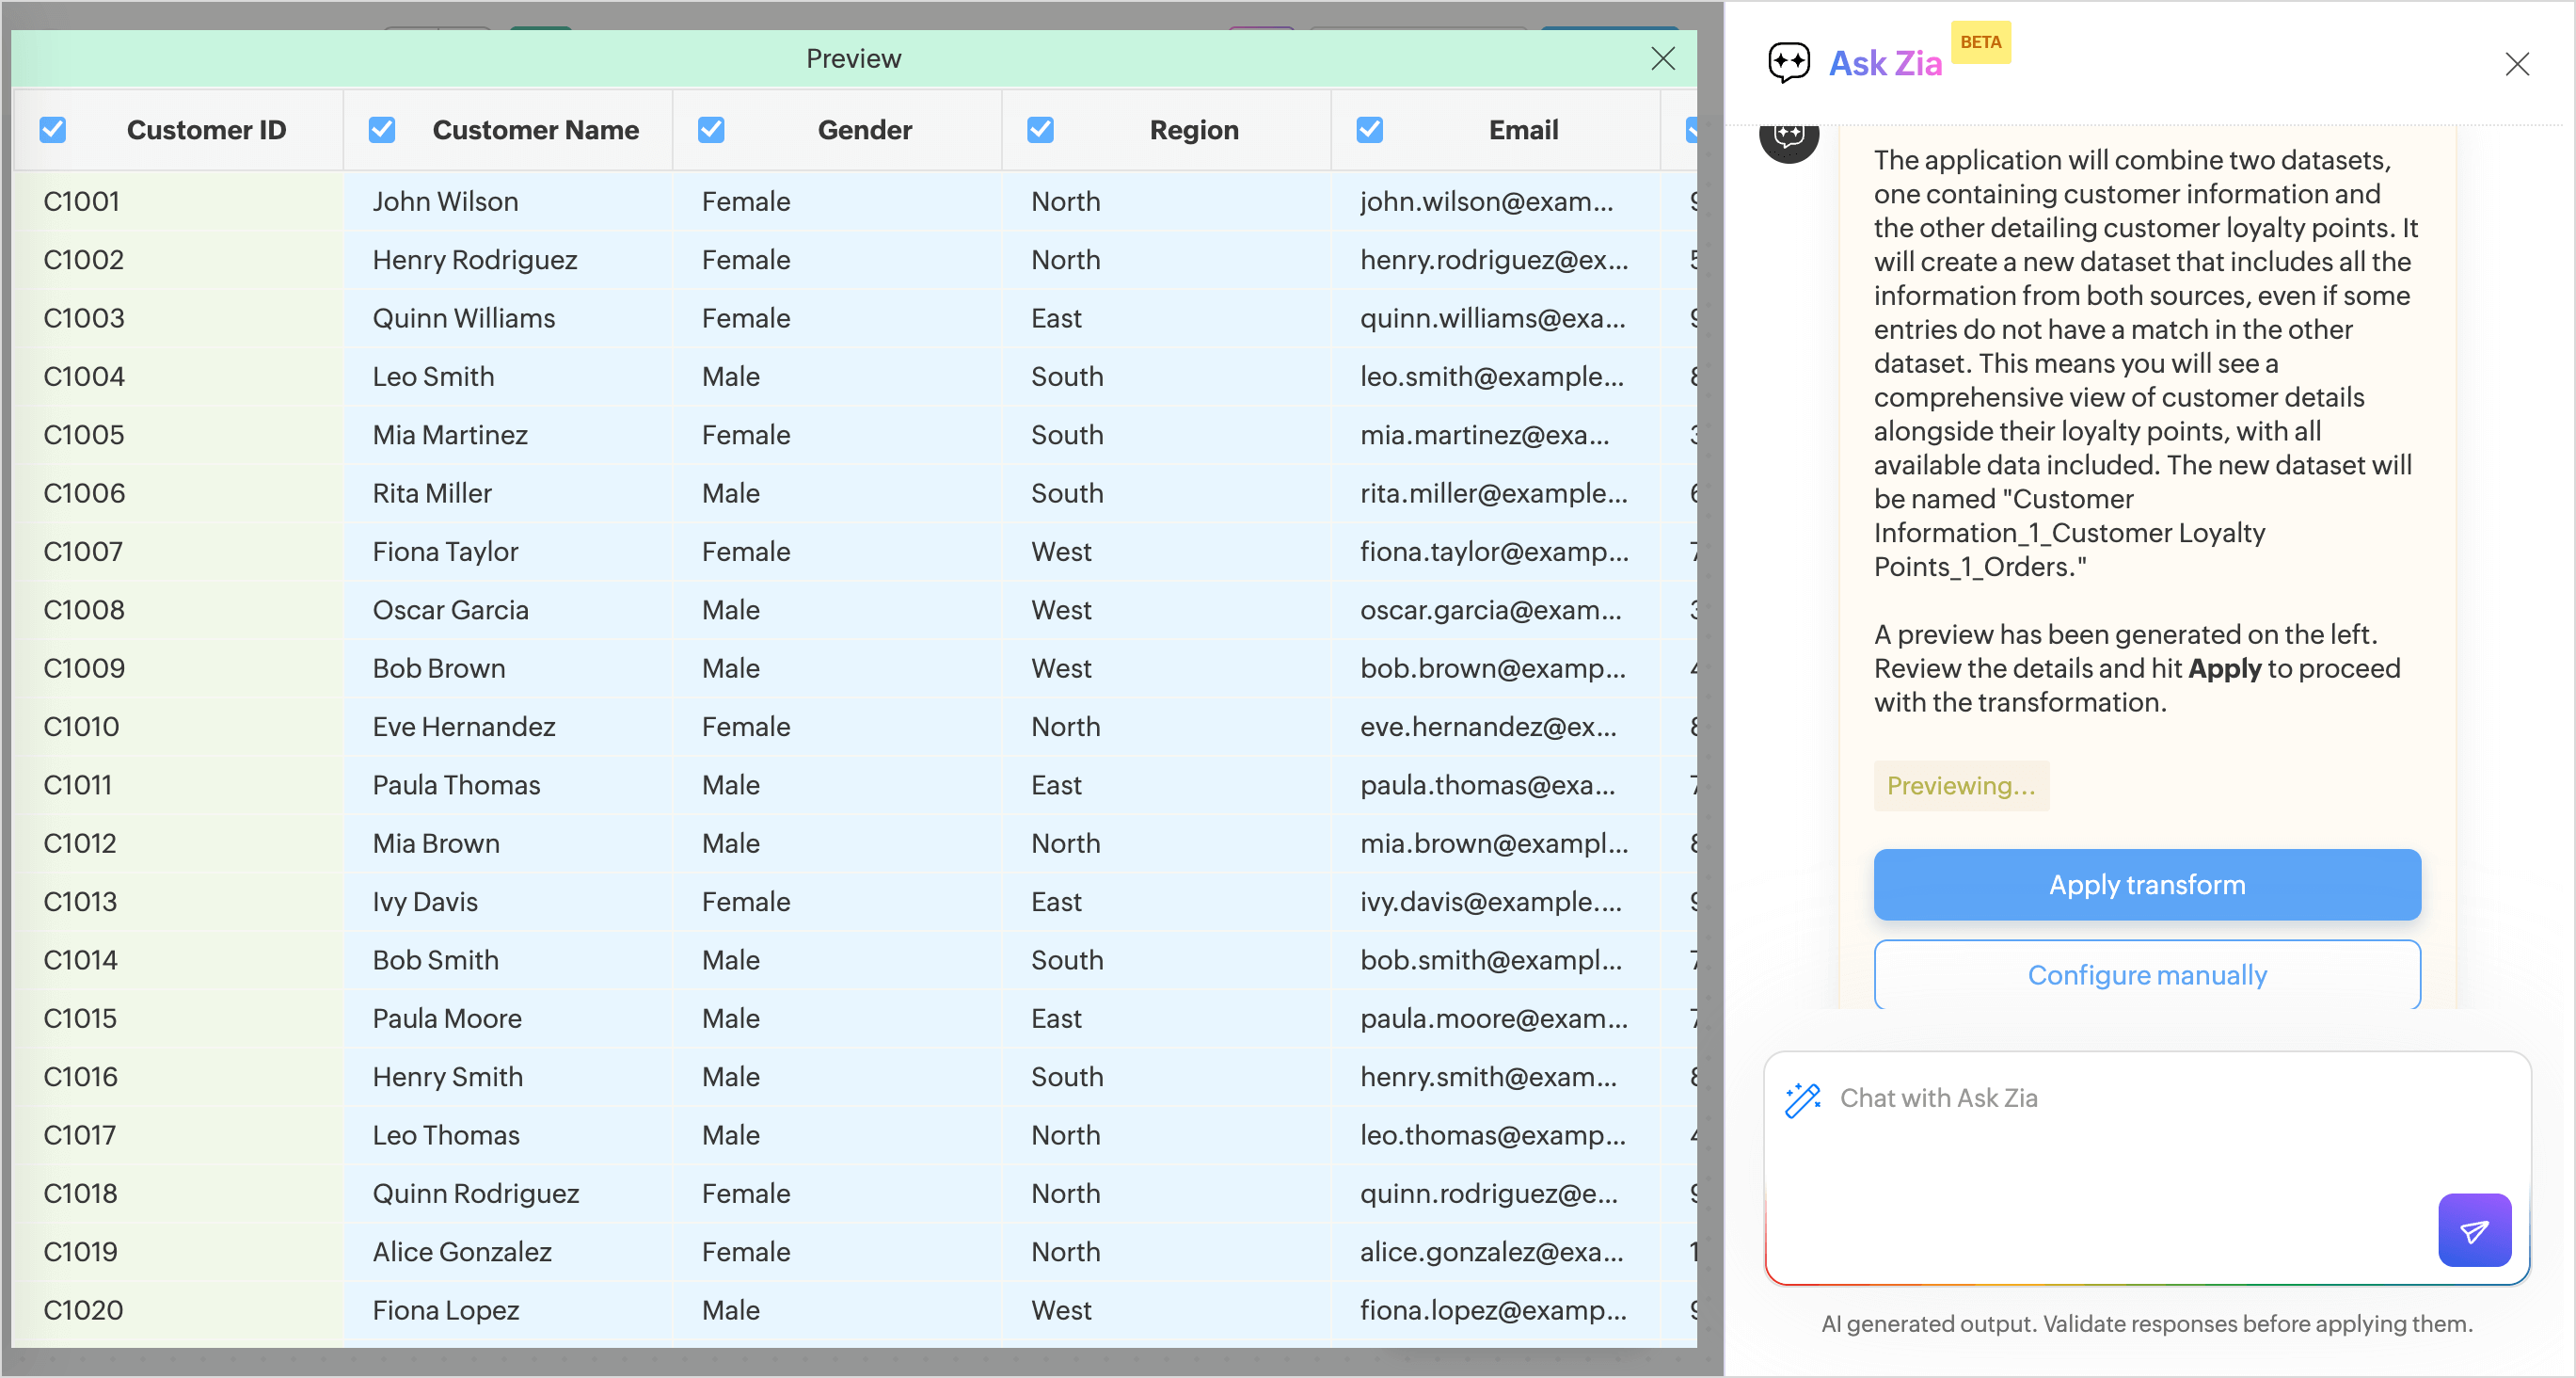This screenshot has width=2576, height=1378.
Task: Click the Previewing... status label
Action: click(x=1960, y=786)
